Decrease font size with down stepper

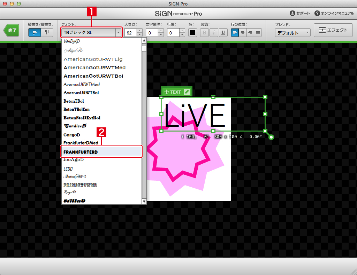pos(140,35)
